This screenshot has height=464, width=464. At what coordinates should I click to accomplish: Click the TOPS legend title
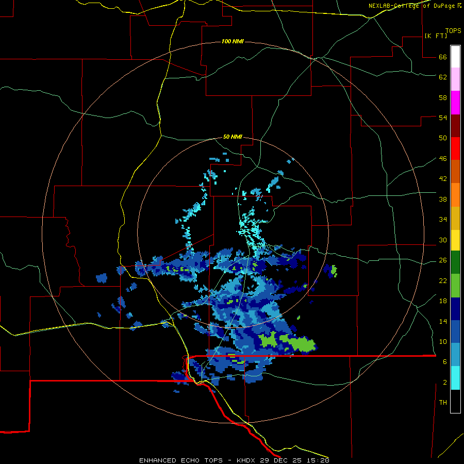click(x=453, y=31)
